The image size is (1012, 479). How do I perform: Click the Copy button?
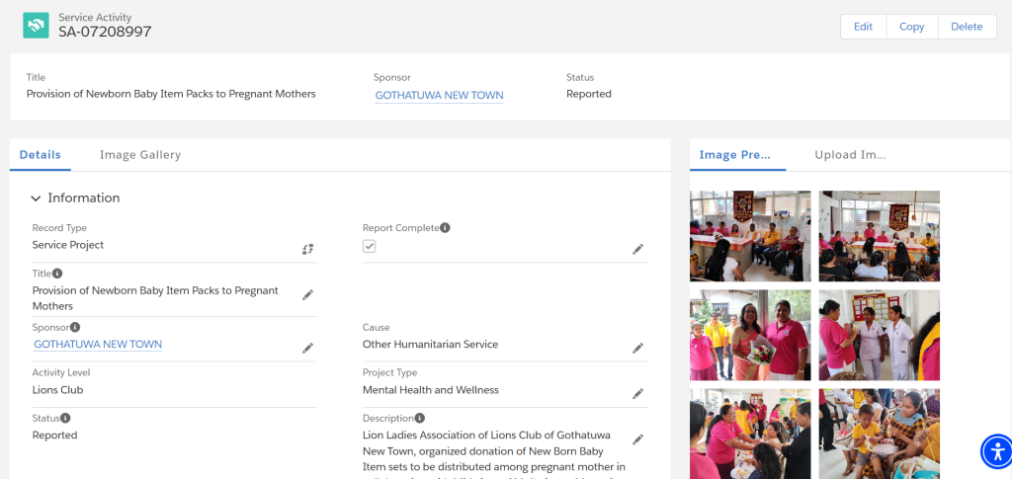point(911,27)
